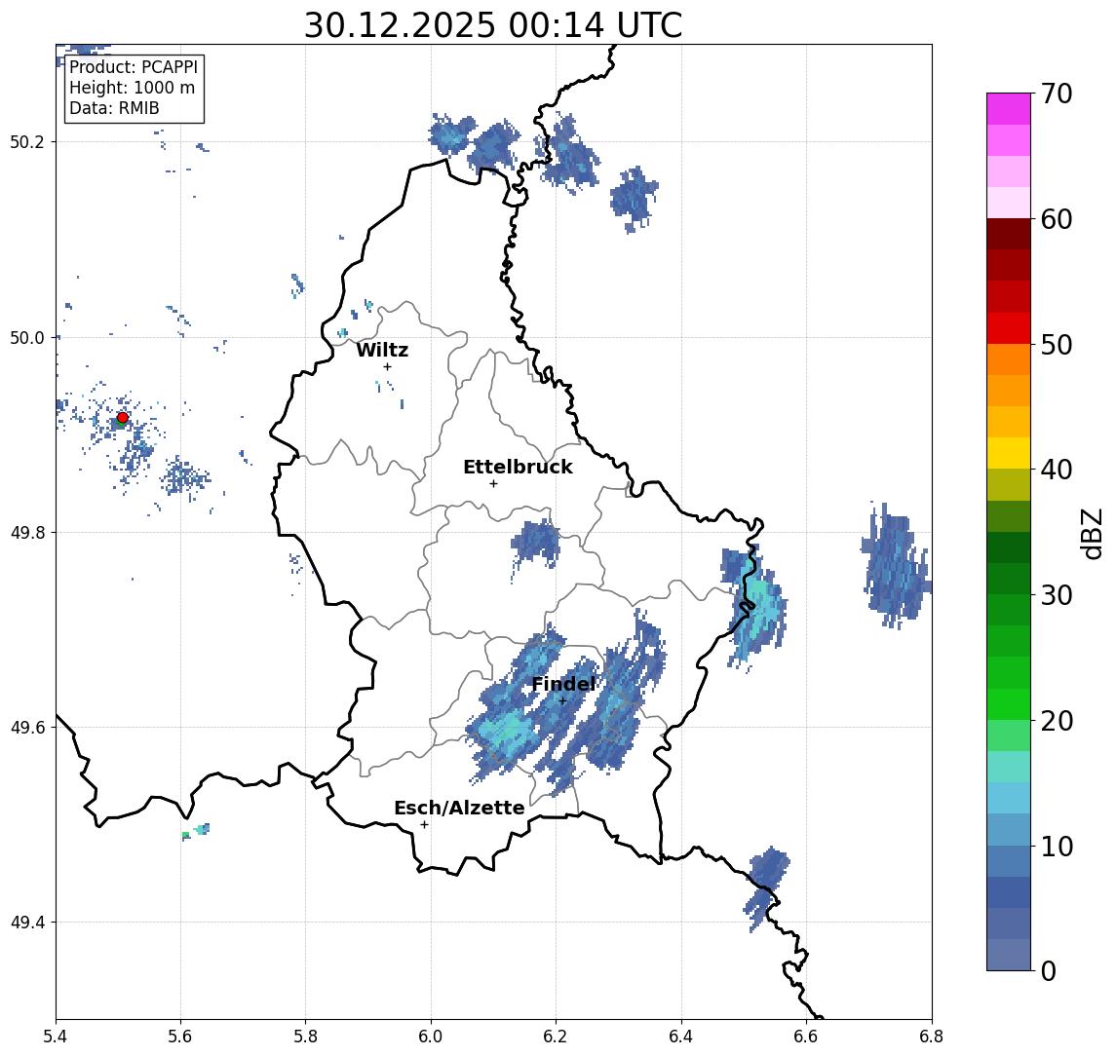1116x1056 pixels.
Task: Select the Ettelbruck city label
Action: (518, 467)
